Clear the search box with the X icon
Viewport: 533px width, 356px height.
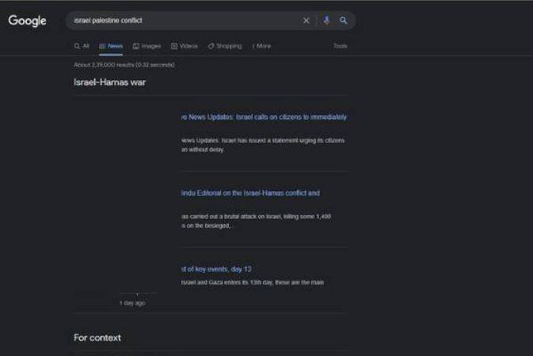pos(306,21)
